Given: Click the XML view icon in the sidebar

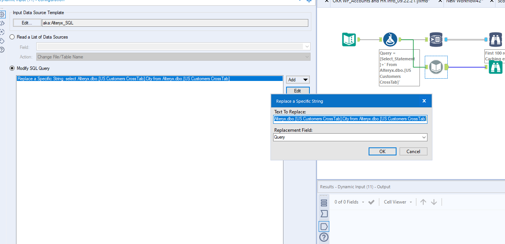Looking at the screenshot, I should click(x=3, y=23).
